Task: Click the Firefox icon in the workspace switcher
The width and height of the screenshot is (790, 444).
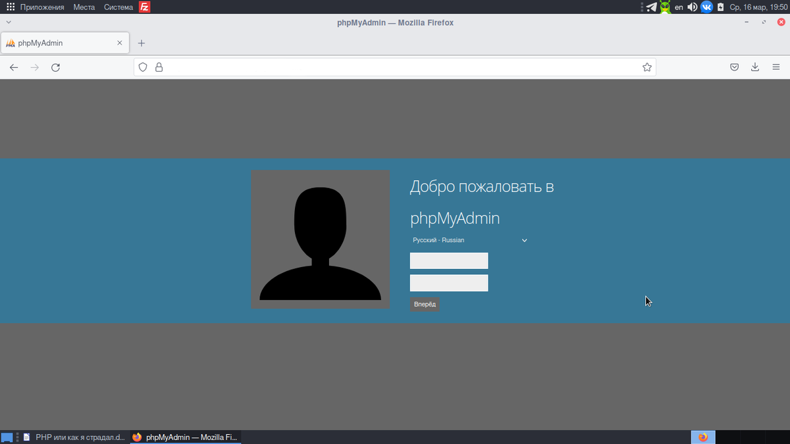Action: pyautogui.click(x=702, y=437)
